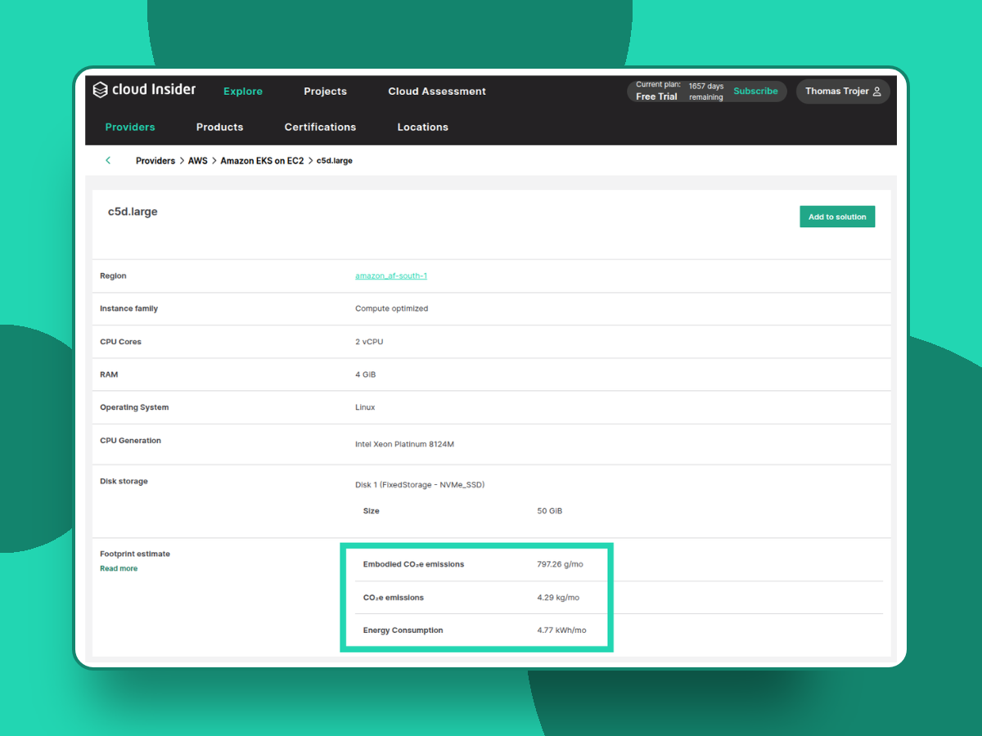Image resolution: width=982 pixels, height=736 pixels.
Task: Click the Footprint estimate label
Action: click(135, 554)
